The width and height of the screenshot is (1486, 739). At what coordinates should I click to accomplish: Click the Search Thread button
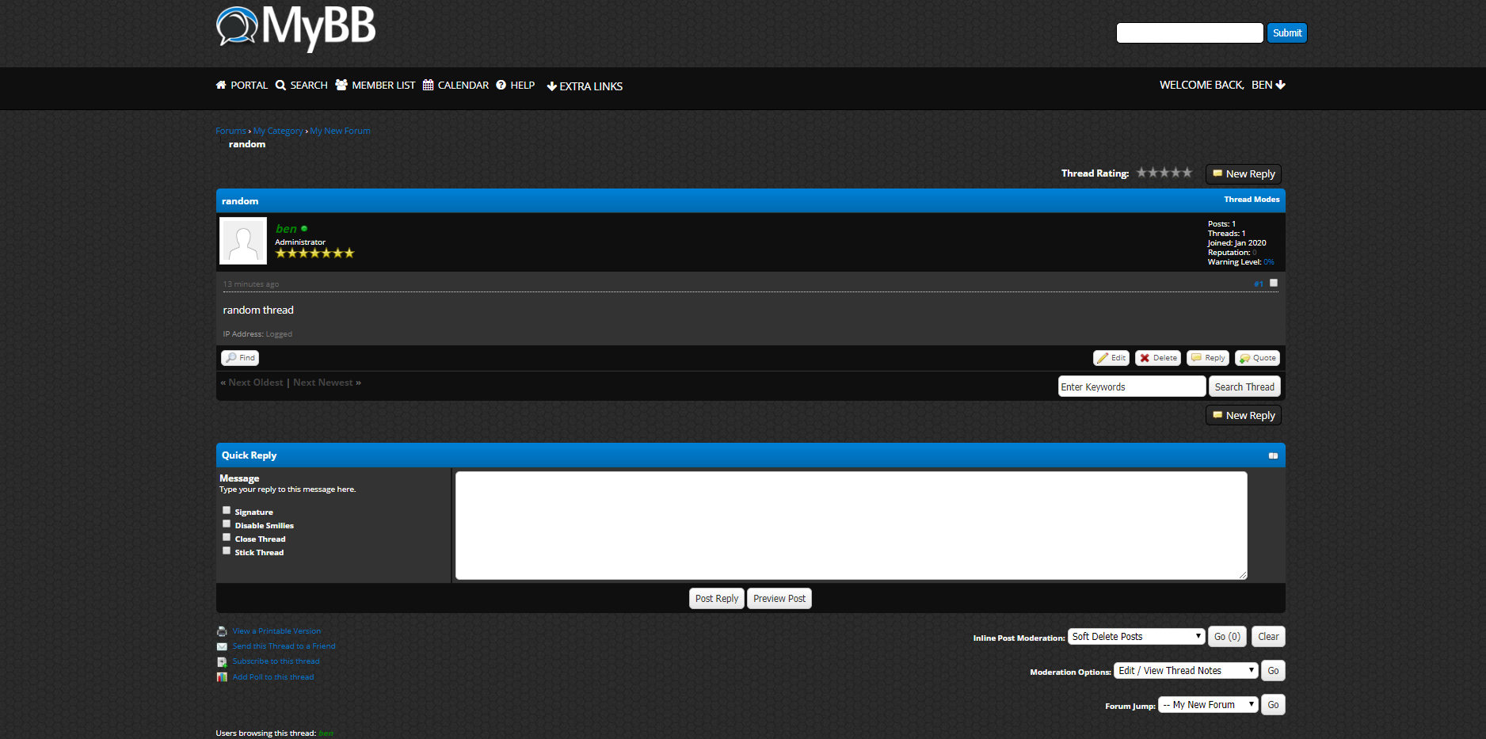(1244, 387)
